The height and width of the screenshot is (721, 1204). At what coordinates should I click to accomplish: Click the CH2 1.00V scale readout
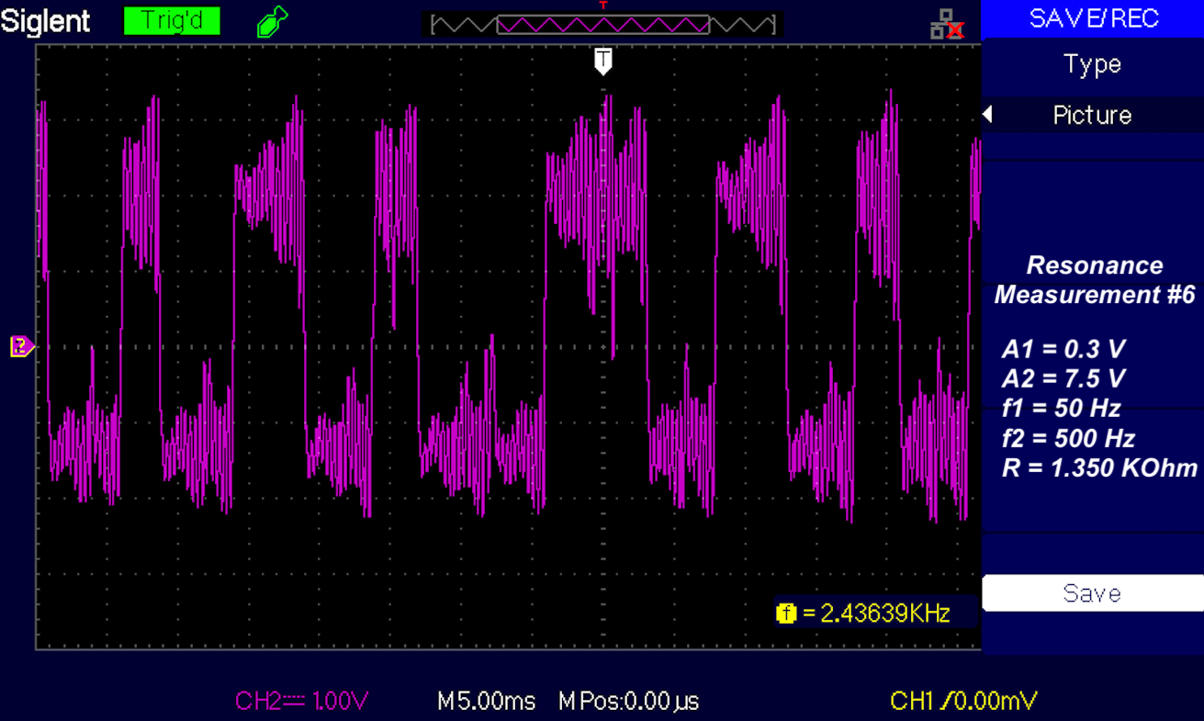302,702
